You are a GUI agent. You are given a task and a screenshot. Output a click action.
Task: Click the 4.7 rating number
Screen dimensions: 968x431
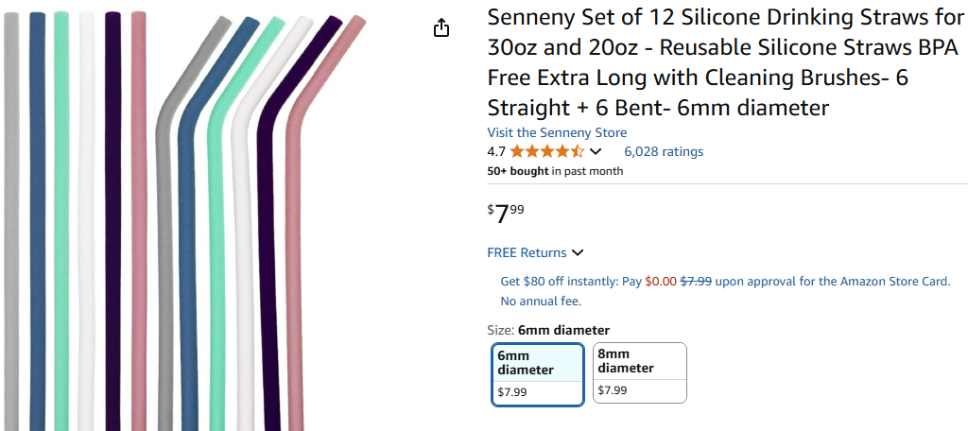pyautogui.click(x=496, y=151)
